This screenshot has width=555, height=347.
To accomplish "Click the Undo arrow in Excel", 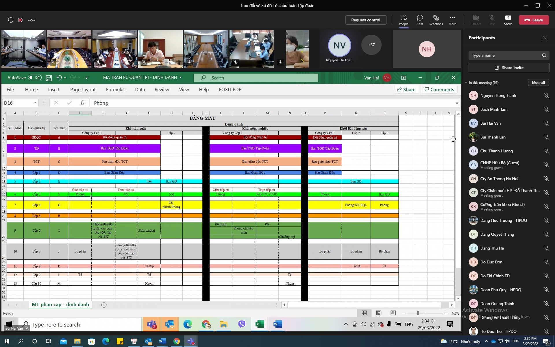I will point(59,77).
